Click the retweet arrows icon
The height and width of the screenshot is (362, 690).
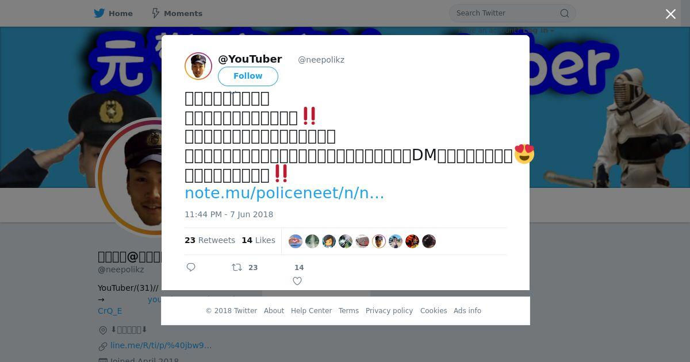[236, 267]
